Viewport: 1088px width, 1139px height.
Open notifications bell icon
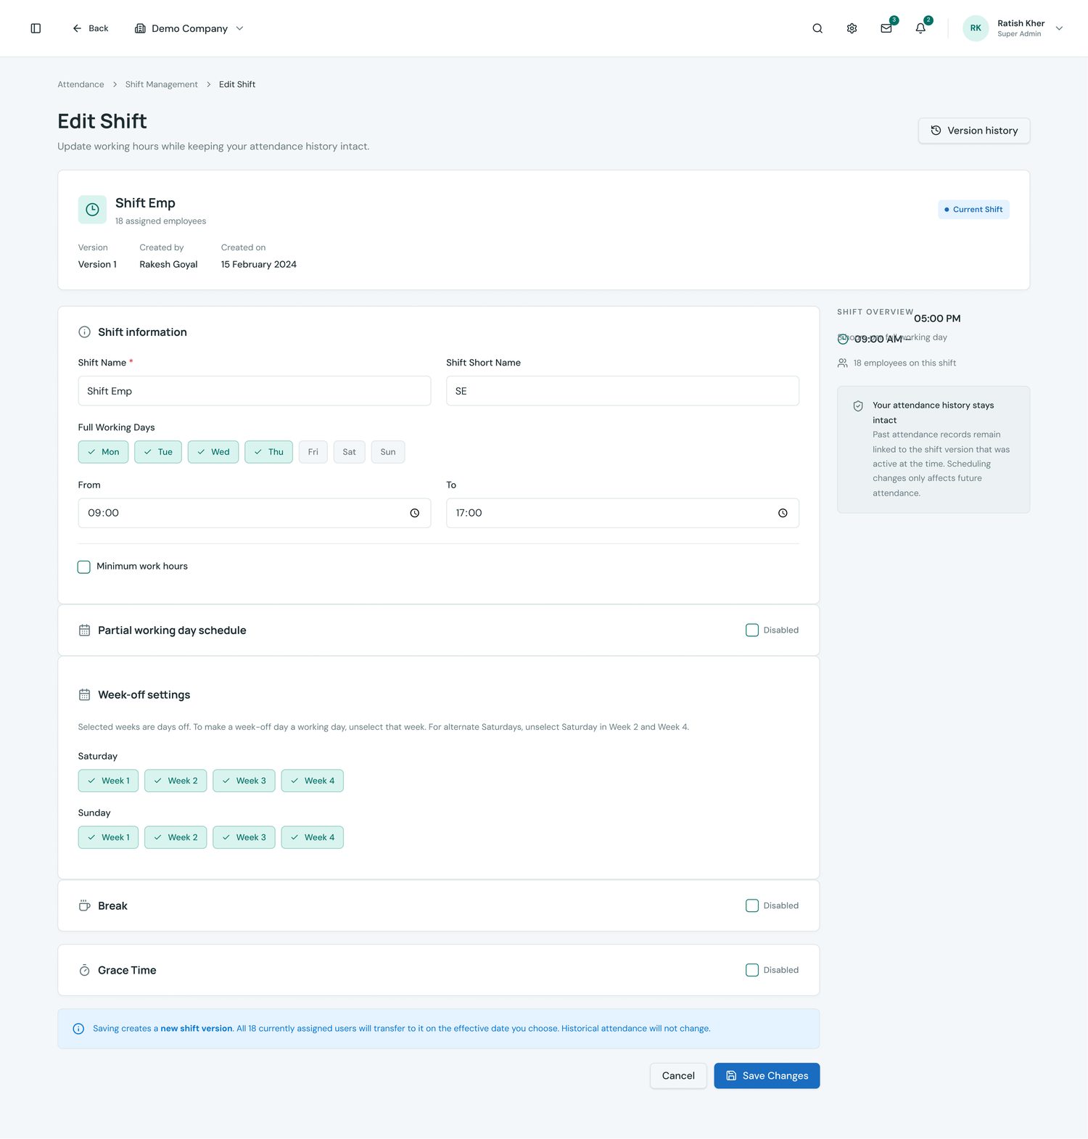920,28
